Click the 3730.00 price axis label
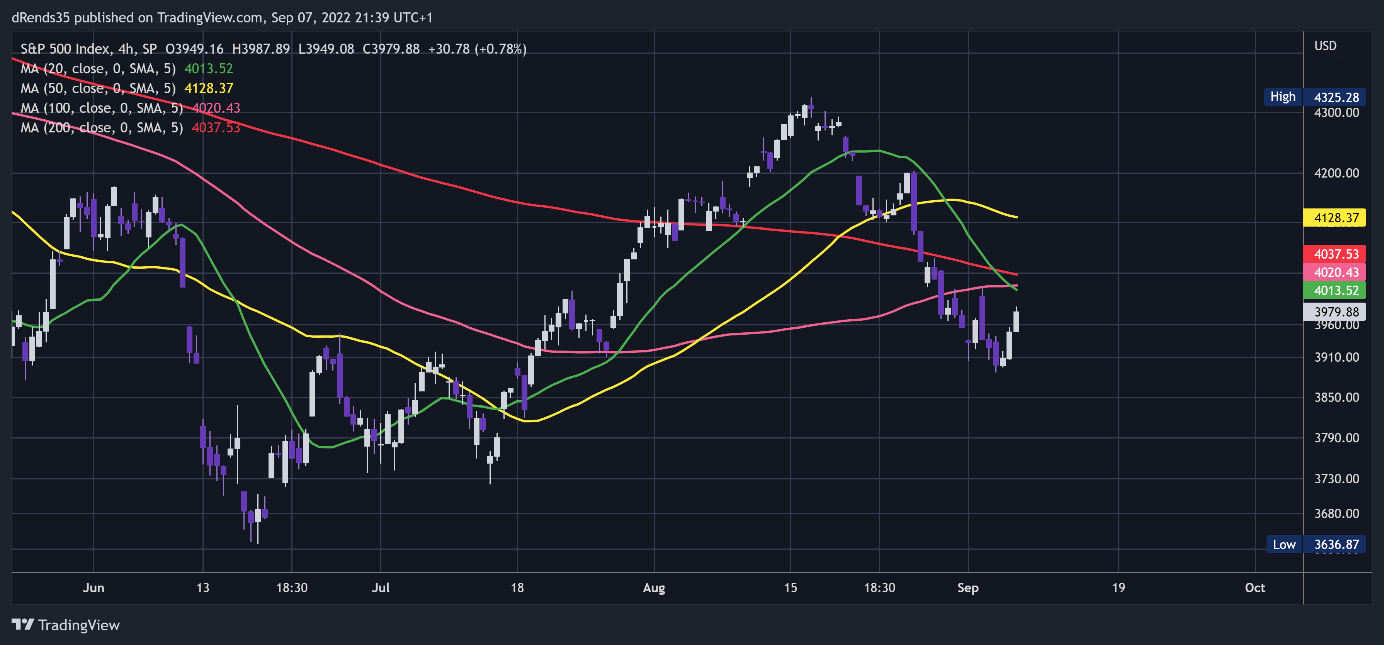This screenshot has height=645, width=1384. click(x=1336, y=479)
